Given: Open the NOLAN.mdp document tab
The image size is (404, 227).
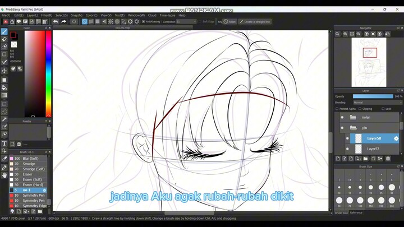Looking at the screenshot, I should 123,28.
